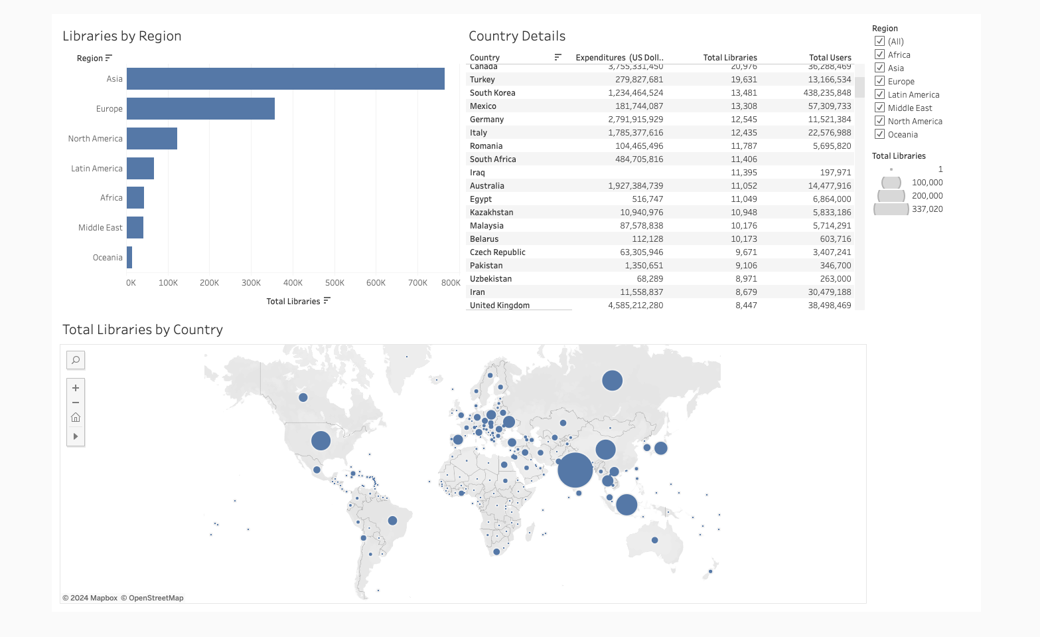
Task: Uncheck the Oceania region filter
Action: (879, 134)
